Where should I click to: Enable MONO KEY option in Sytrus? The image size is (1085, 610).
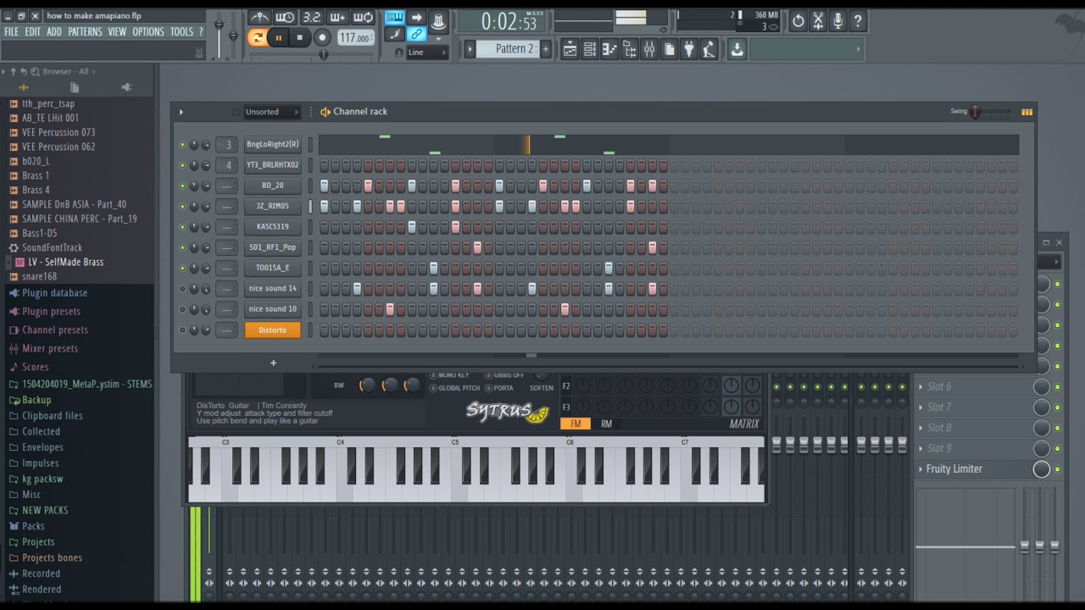[x=433, y=375]
